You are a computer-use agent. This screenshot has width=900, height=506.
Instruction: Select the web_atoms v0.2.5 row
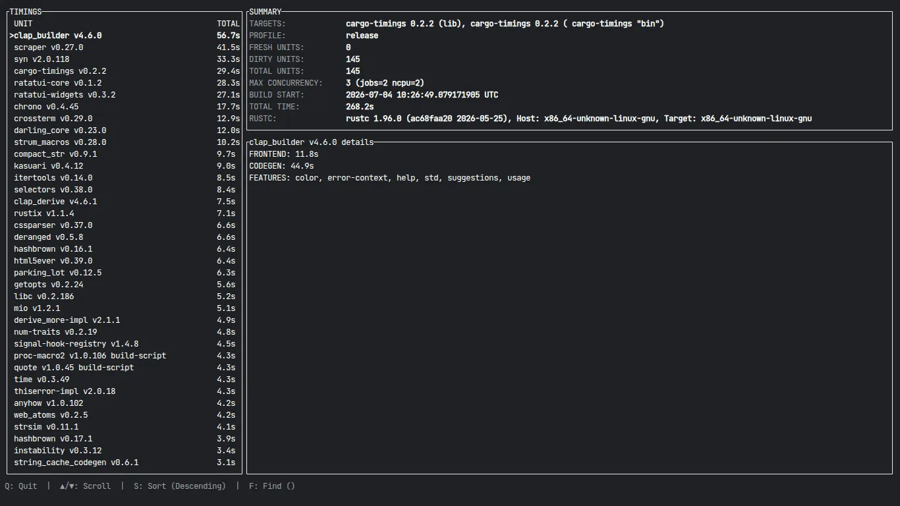tap(125, 415)
